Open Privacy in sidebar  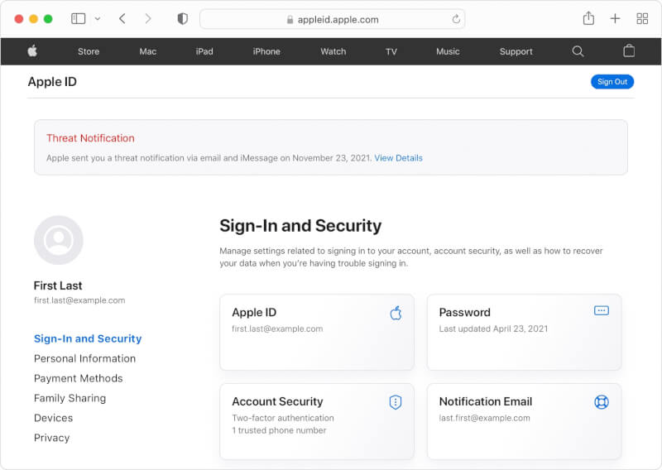click(52, 438)
